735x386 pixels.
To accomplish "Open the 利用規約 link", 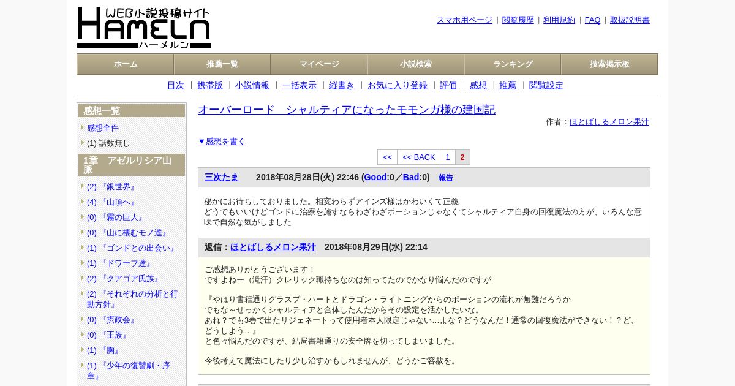I will (559, 20).
